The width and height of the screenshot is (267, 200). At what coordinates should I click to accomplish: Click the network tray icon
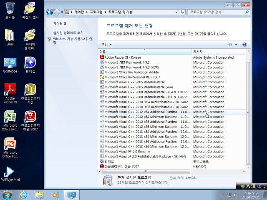[229, 195]
